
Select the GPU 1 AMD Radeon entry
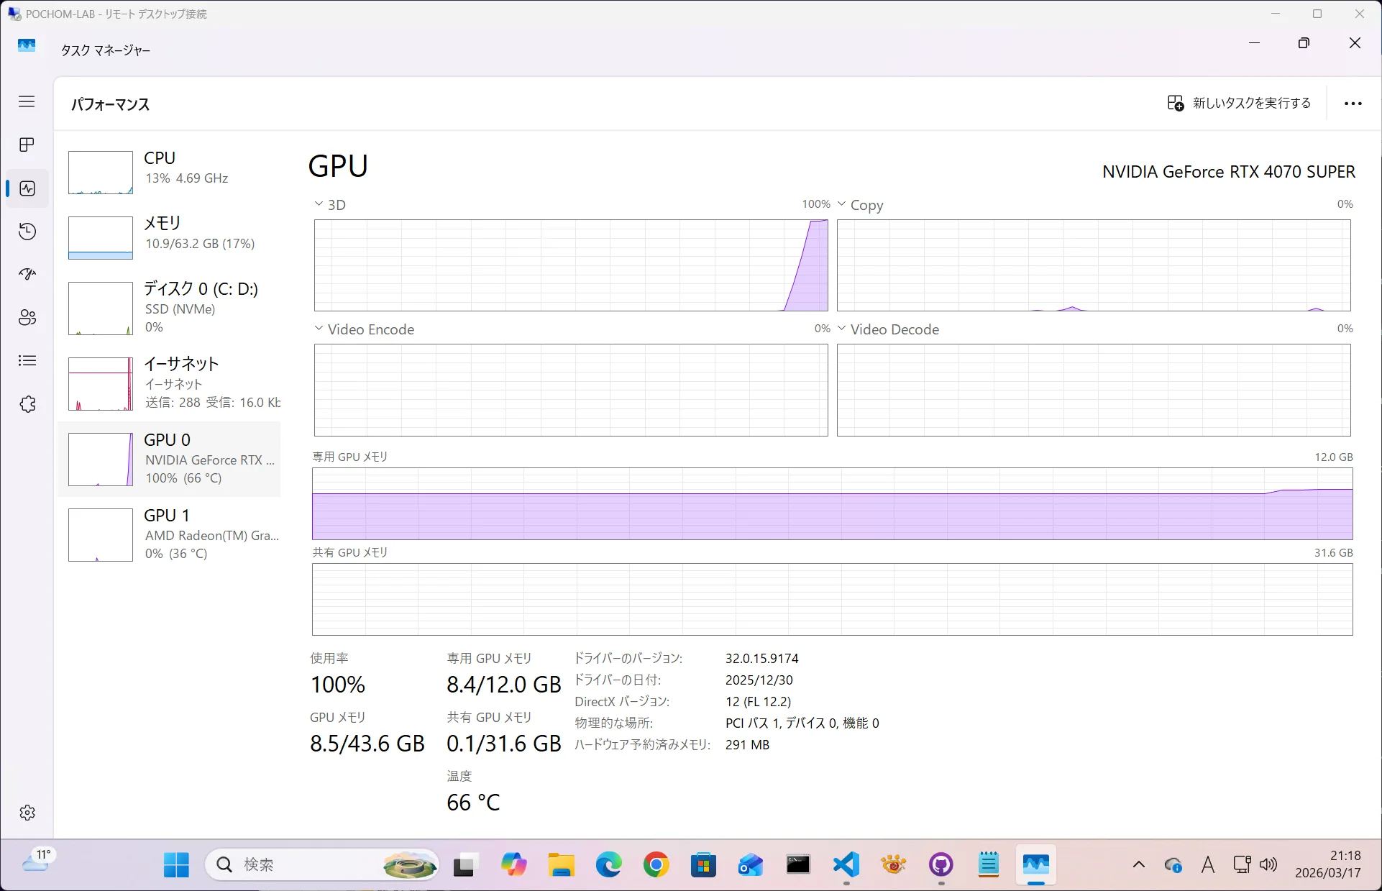tap(173, 534)
